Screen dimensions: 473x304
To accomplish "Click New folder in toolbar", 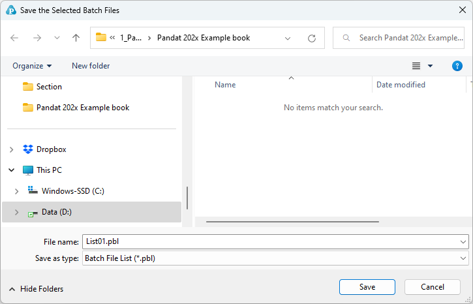I will [x=91, y=66].
